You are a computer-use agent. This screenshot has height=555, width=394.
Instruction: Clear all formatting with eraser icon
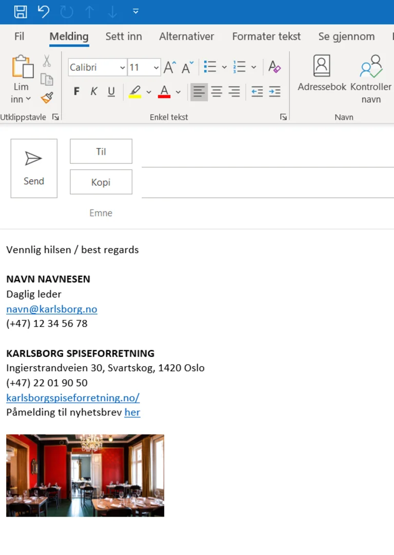click(274, 67)
